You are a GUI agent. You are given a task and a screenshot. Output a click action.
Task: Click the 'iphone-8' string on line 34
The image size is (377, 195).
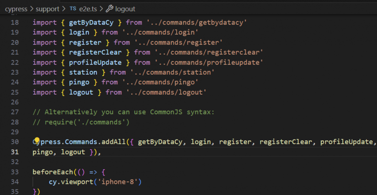(118, 182)
